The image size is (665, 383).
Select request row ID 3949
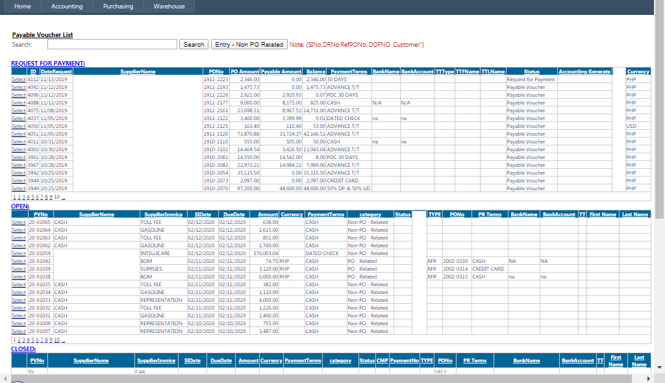(19, 188)
